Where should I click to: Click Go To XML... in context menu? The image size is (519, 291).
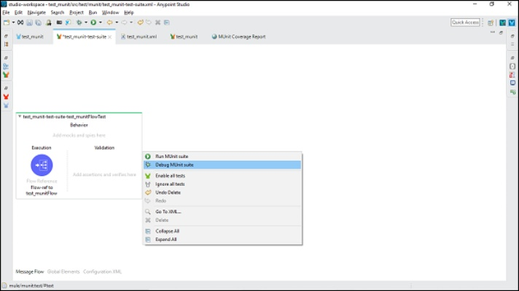pos(168,212)
